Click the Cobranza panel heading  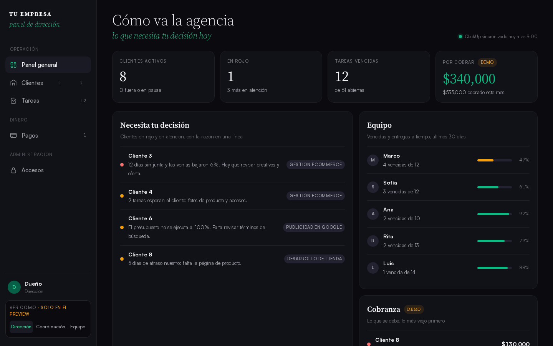tap(384, 309)
